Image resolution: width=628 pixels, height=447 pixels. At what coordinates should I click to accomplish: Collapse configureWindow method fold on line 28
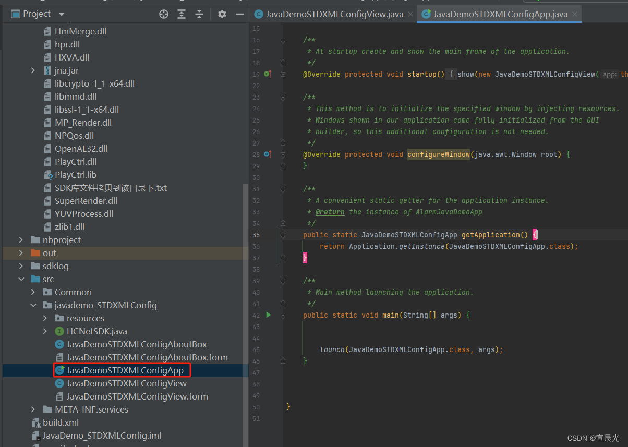tap(283, 154)
